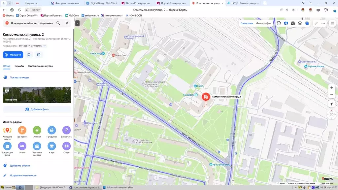338x190 pixels.
Task: Switch to the Службы tab
Action: [19, 66]
